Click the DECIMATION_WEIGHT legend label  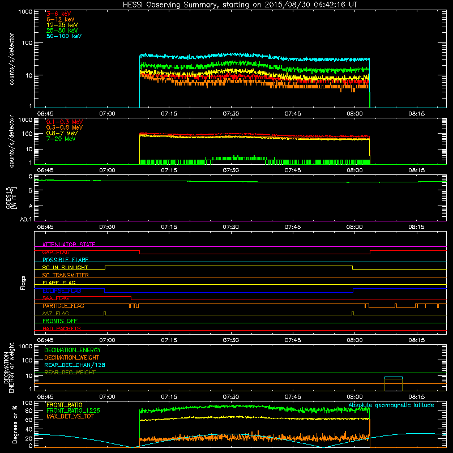[x=72, y=357]
